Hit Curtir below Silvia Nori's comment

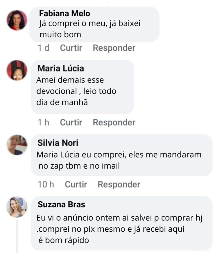pyautogui.click(x=76, y=184)
